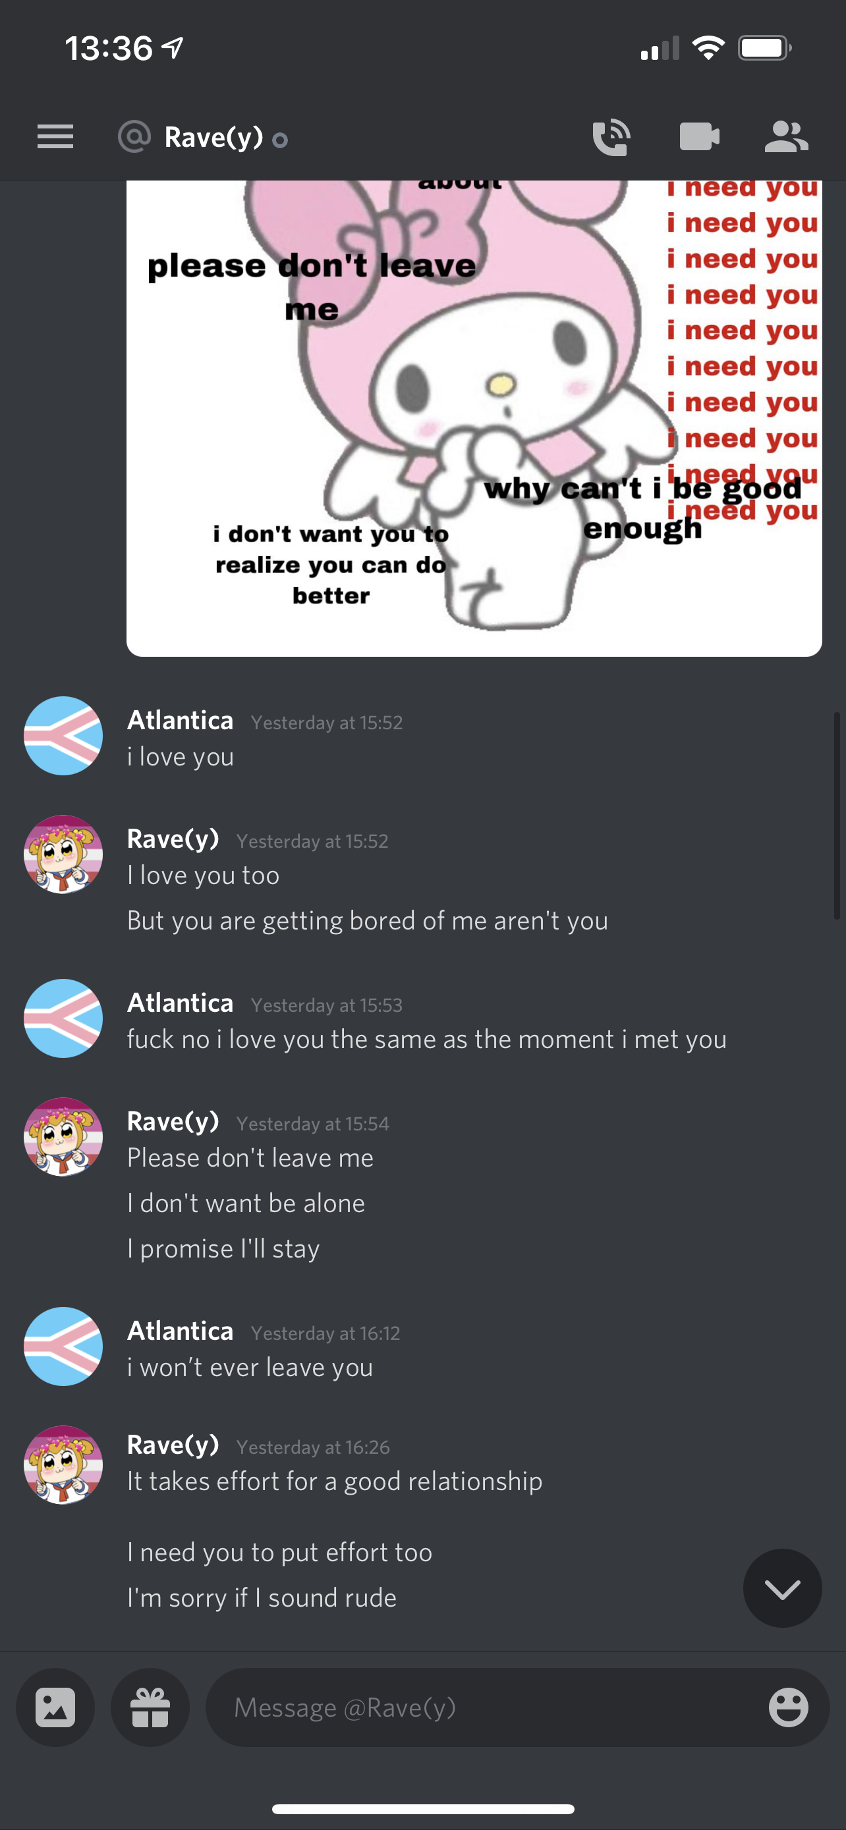Open the members list icon
The width and height of the screenshot is (846, 1830).
point(786,137)
